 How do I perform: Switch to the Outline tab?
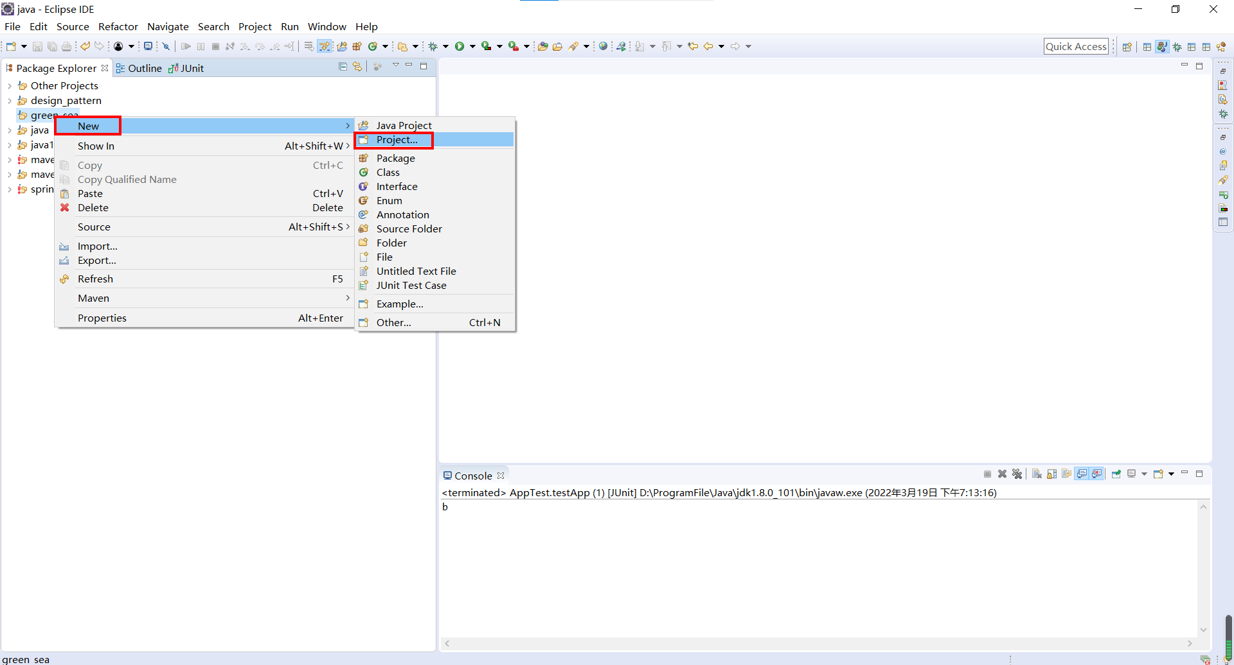139,68
